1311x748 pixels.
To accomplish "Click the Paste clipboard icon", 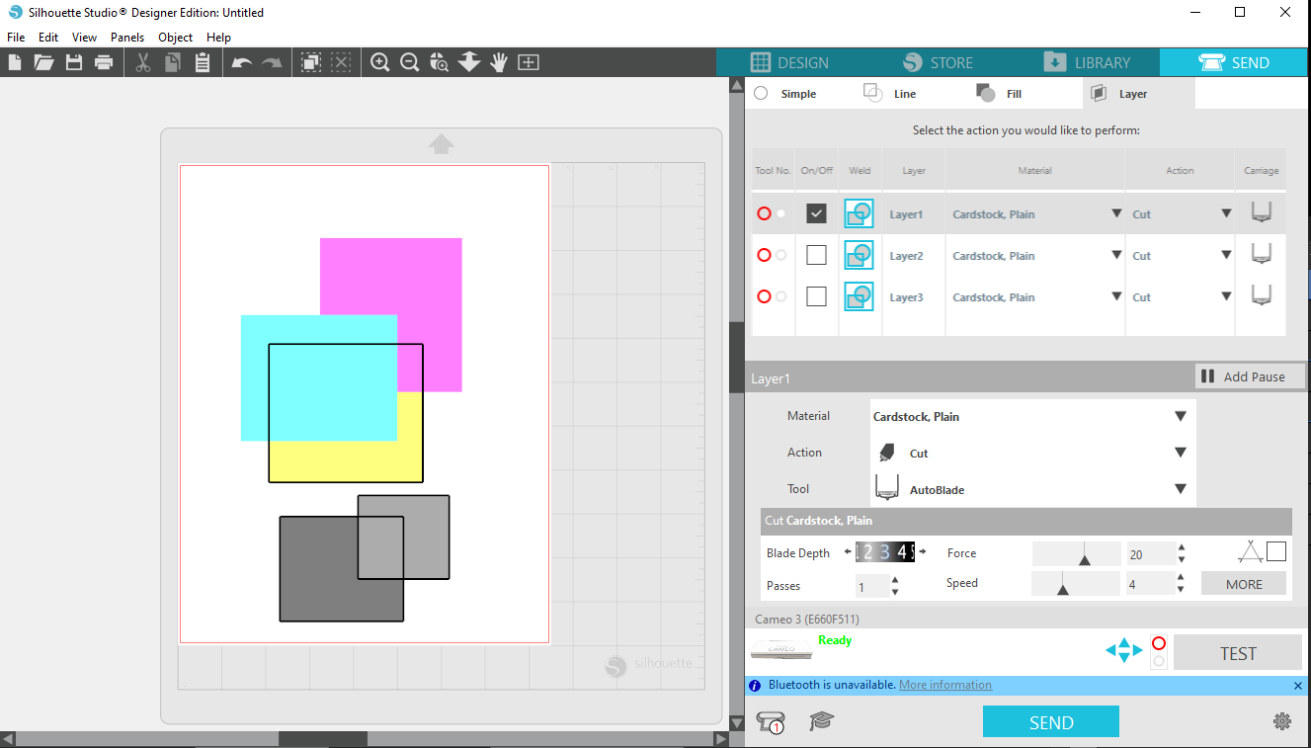I will point(203,62).
